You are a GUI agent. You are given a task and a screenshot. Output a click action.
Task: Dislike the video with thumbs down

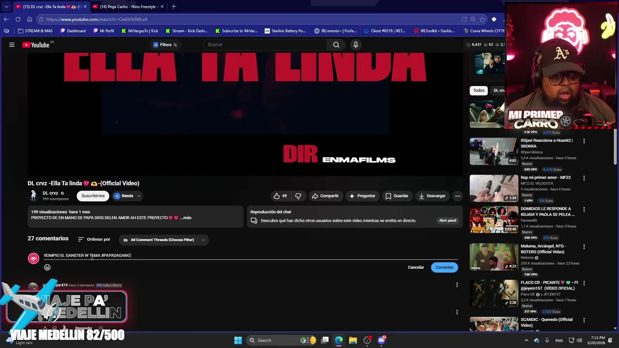[298, 196]
